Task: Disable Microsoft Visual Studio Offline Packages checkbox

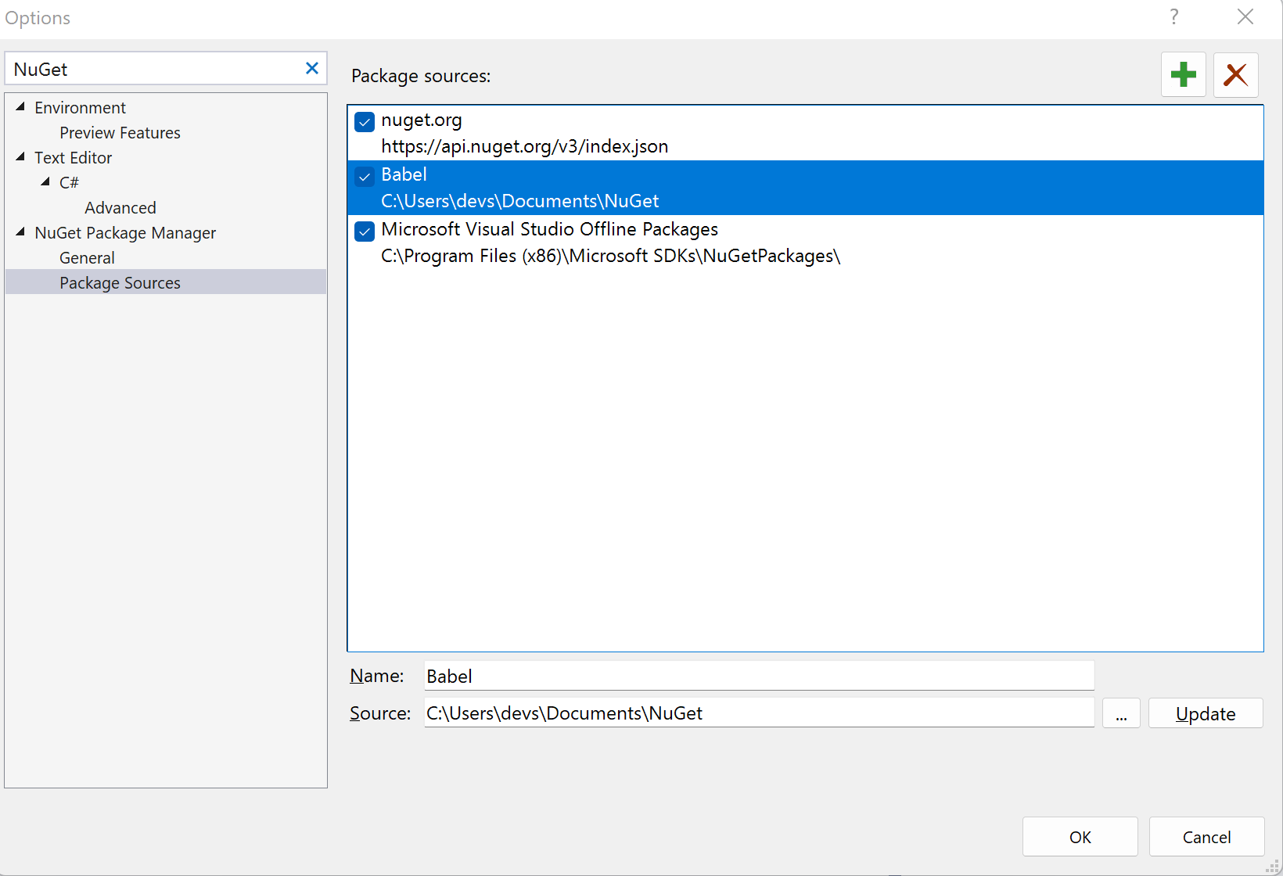Action: [365, 232]
